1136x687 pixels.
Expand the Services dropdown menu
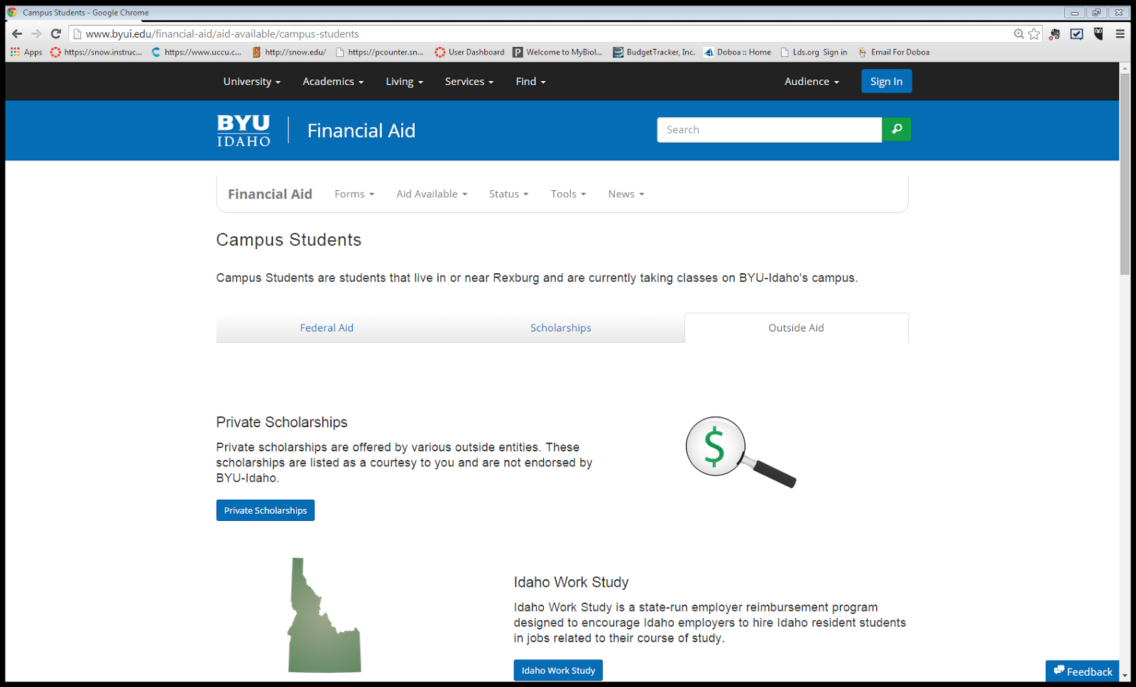(x=469, y=82)
